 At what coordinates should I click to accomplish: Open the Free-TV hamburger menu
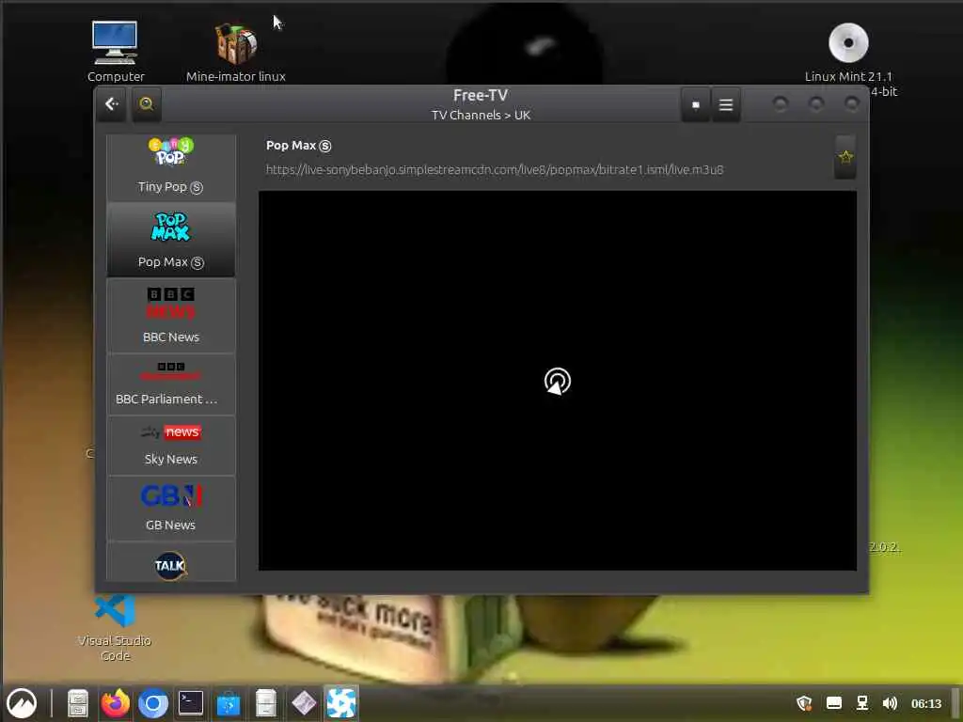[726, 105]
